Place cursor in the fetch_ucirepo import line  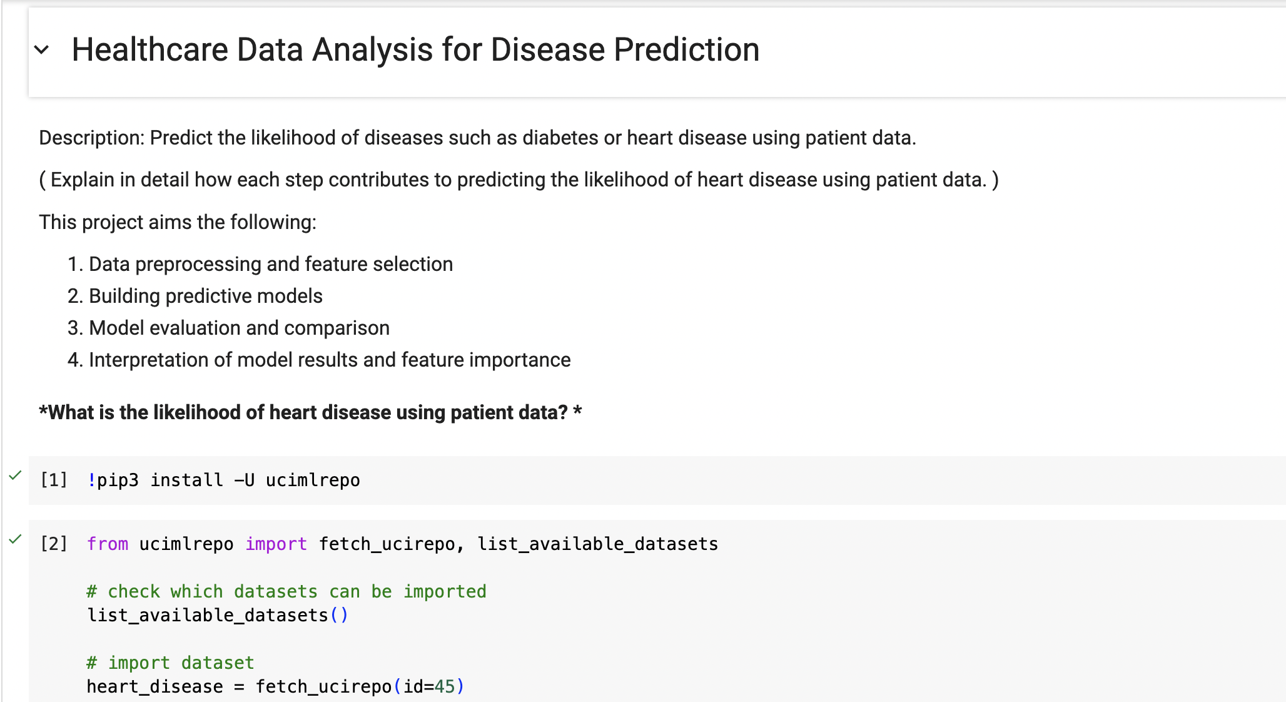402,544
